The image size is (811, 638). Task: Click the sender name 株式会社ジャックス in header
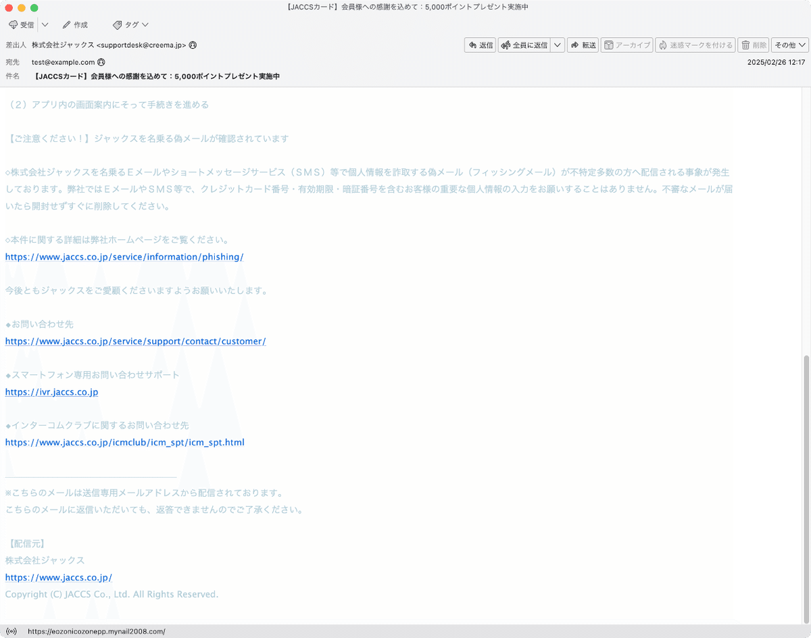tap(63, 45)
